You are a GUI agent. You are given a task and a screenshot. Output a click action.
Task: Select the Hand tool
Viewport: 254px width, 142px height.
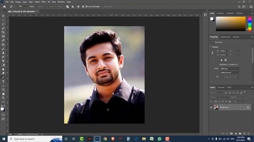pyautogui.click(x=3, y=94)
